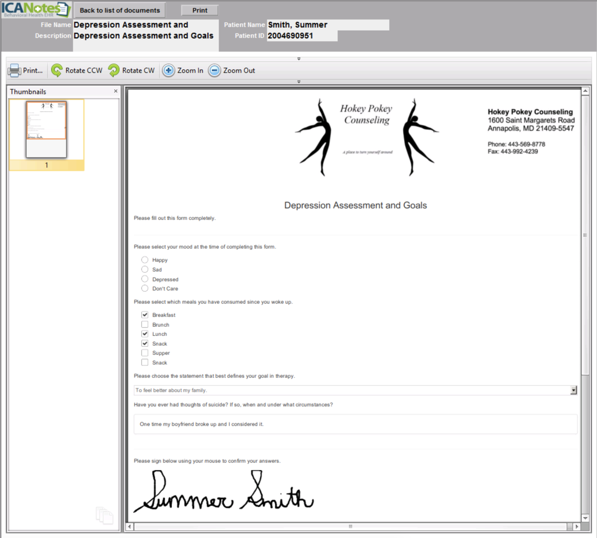This screenshot has width=597, height=538.
Task: Select the Depressed mood option
Action: [x=145, y=278]
